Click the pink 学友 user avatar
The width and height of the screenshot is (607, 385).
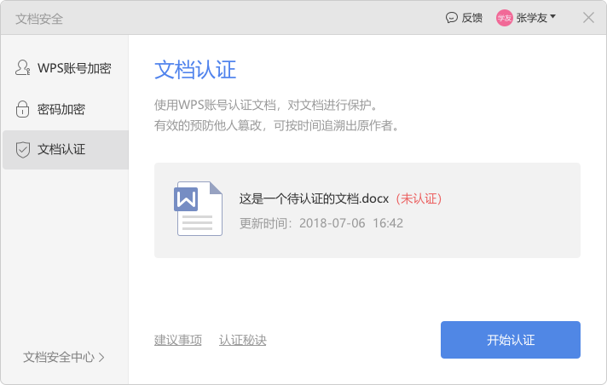click(505, 18)
